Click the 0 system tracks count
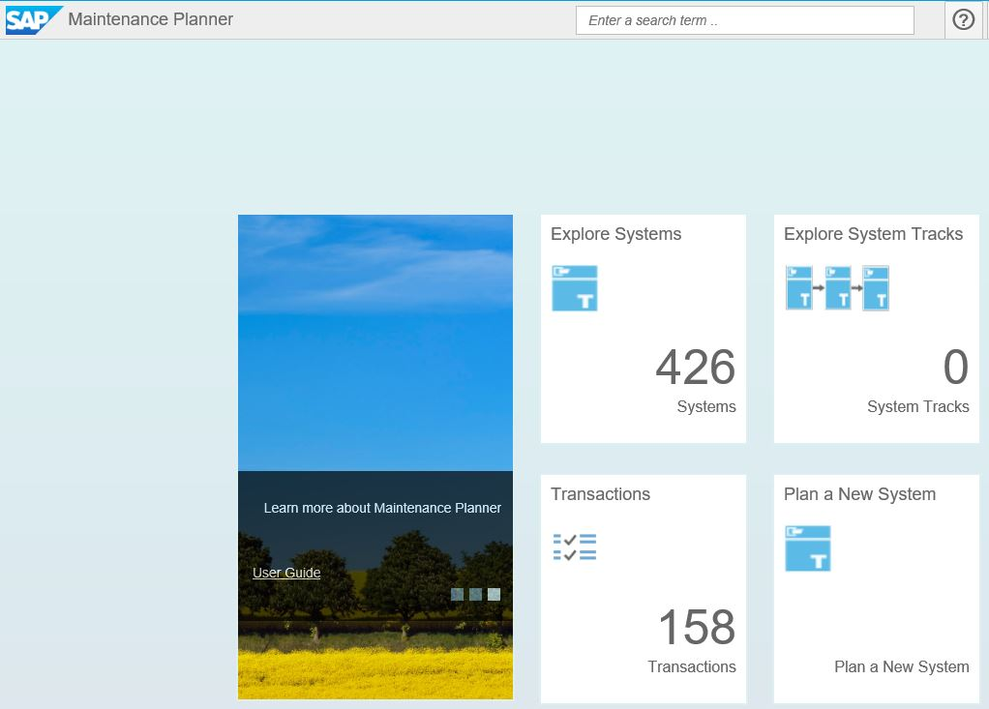 click(955, 367)
